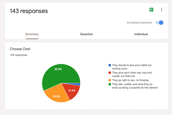Switch to the Summary tab
172x115 pixels.
click(x=32, y=34)
